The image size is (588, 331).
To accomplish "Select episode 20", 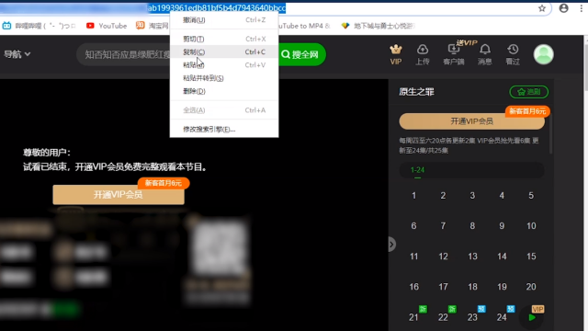I will click(531, 287).
